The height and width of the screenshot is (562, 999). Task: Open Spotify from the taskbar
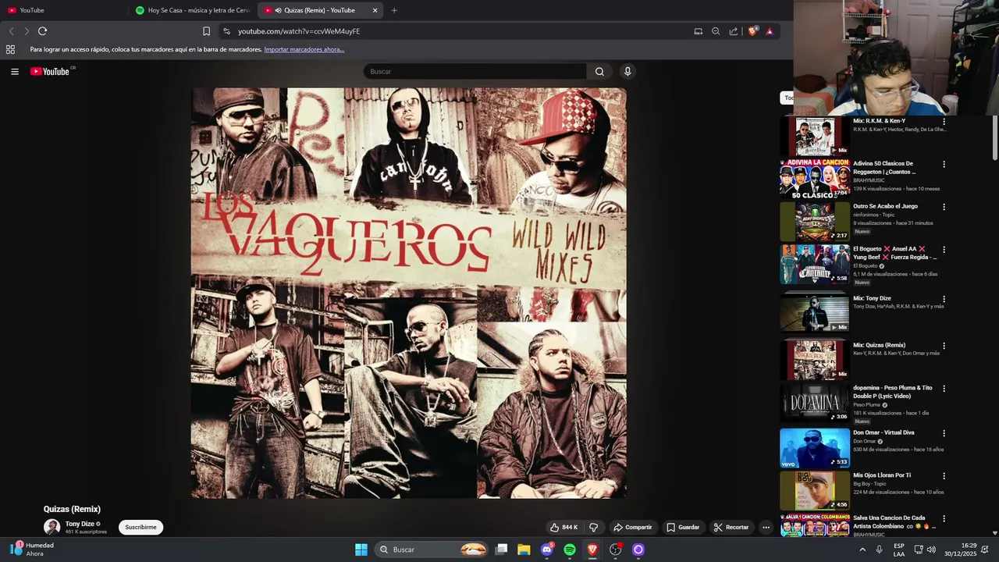click(570, 550)
